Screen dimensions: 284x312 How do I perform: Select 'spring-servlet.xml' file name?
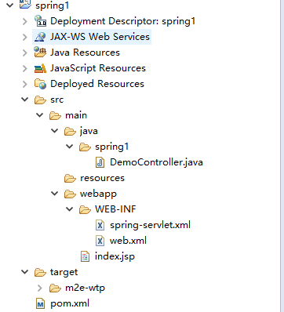(150, 225)
